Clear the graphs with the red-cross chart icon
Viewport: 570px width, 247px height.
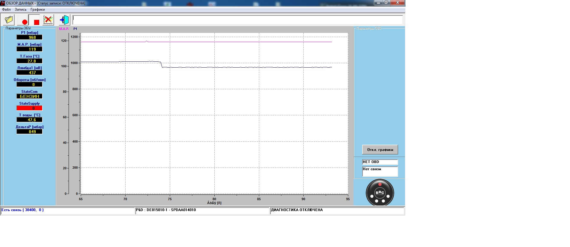[48, 20]
